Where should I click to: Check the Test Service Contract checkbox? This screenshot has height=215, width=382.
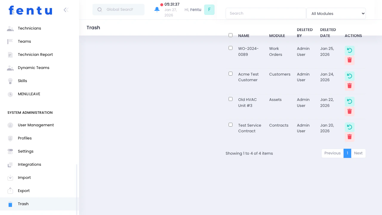[230, 125]
